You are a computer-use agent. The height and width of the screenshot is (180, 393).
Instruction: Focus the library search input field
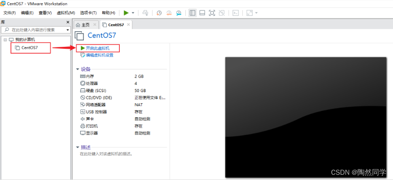pos(33,30)
